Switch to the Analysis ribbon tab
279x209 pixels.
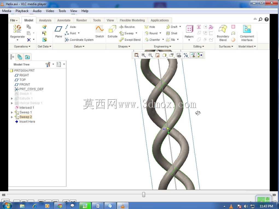(45, 20)
